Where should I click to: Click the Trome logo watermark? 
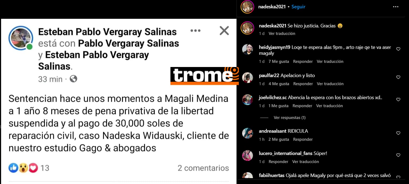point(205,76)
